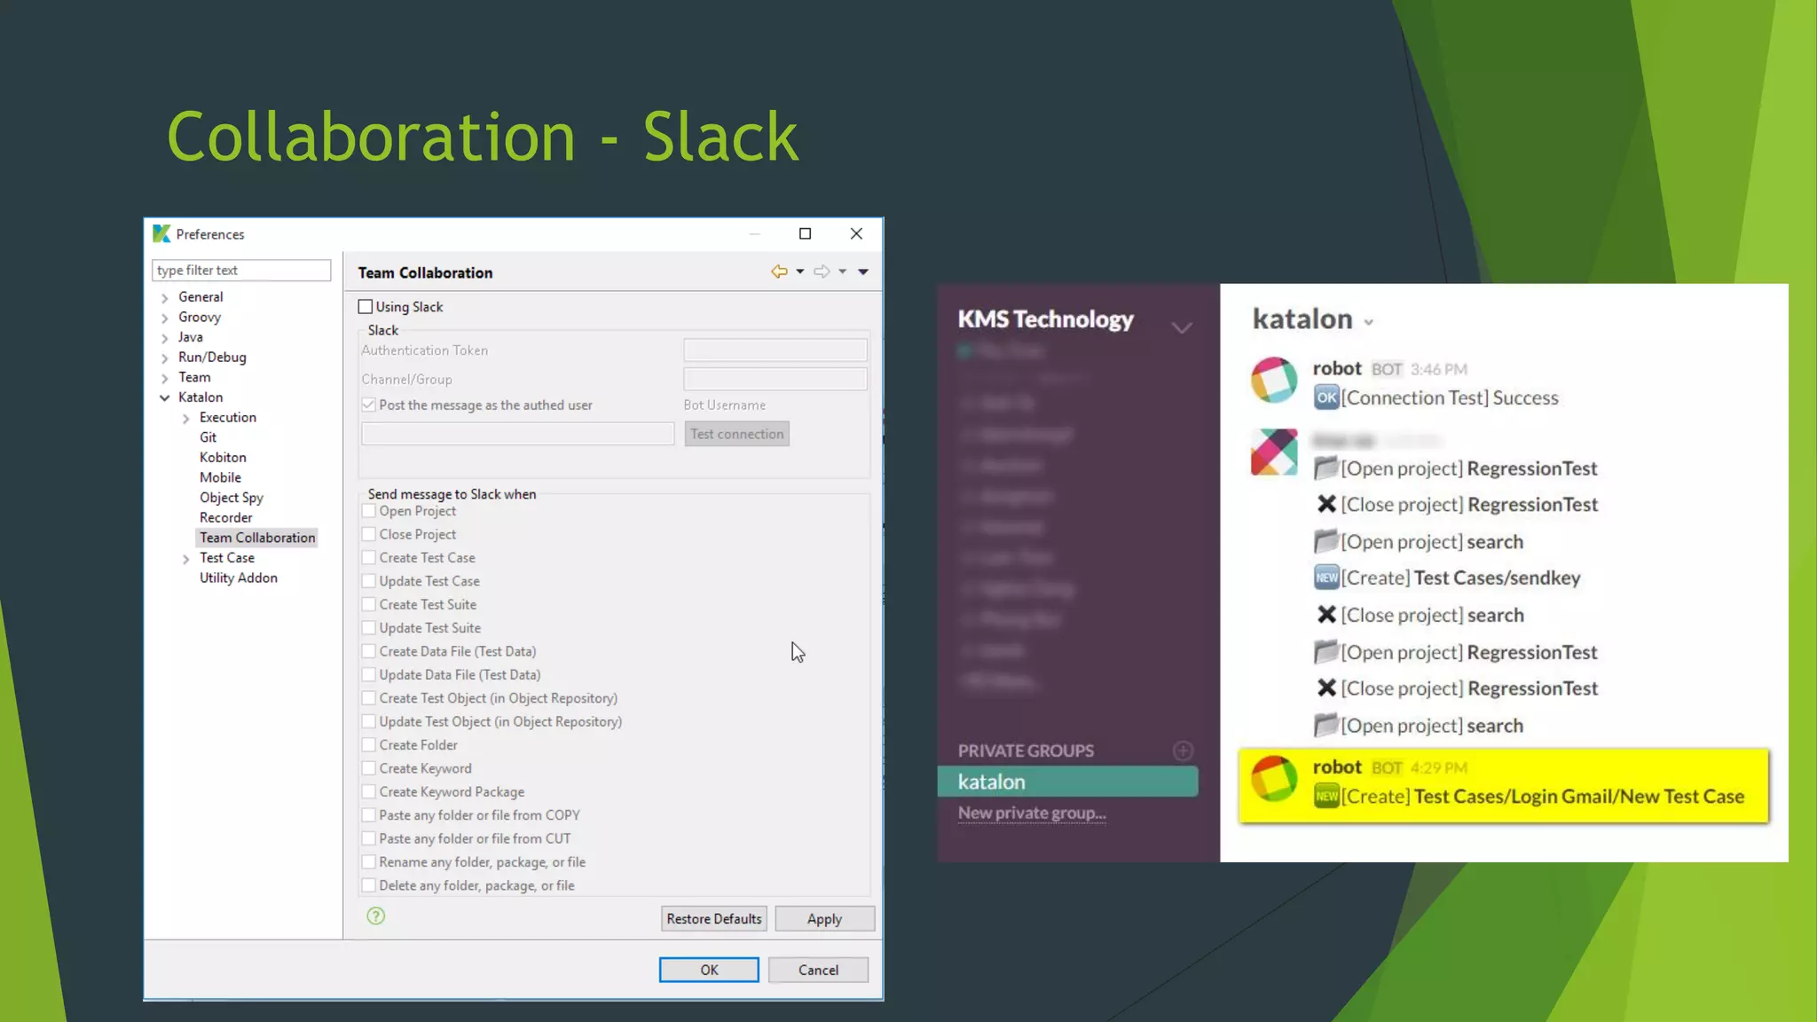Screen dimensions: 1817x1022
Task: Toggle Post the message as the authed user
Action: point(368,405)
